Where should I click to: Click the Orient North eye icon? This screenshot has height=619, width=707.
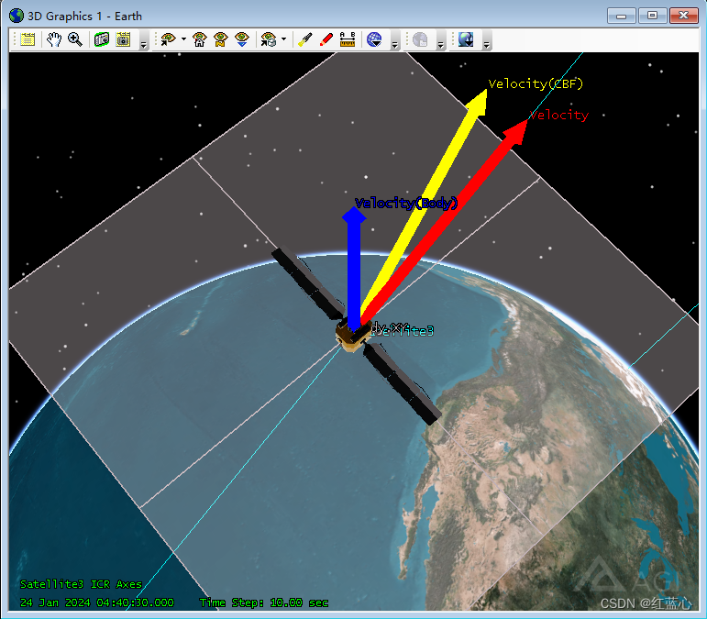click(220, 39)
